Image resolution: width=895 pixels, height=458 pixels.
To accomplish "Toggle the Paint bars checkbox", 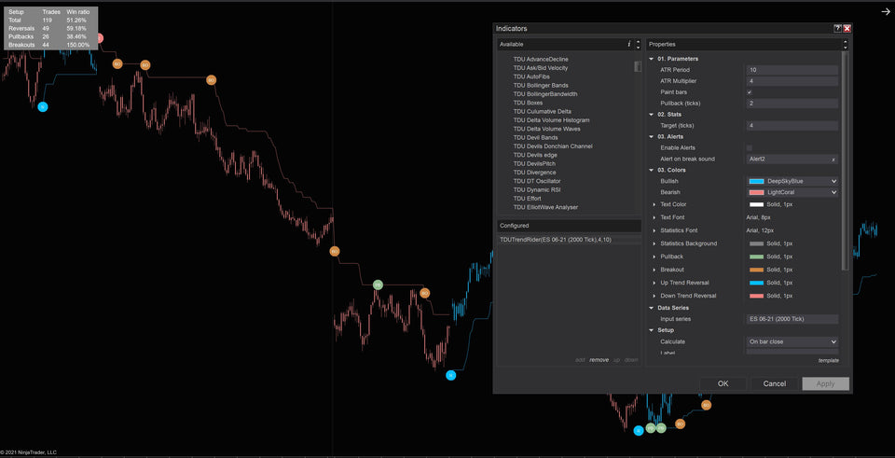I will click(x=750, y=92).
